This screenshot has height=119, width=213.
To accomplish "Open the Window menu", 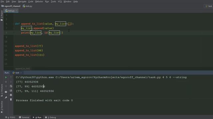I will [x=67, y=2].
